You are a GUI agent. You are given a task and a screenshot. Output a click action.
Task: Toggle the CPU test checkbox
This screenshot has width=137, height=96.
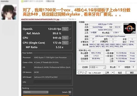click(70, 38)
